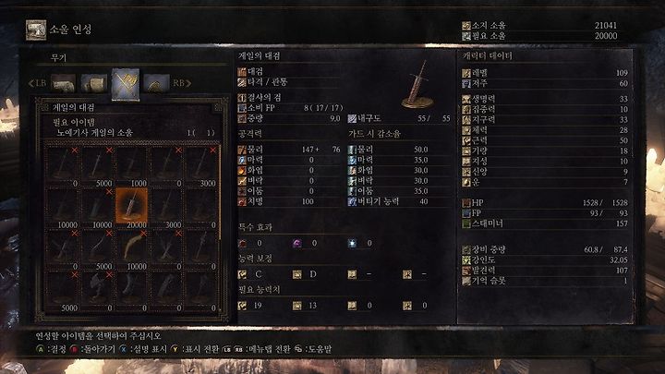Viewport: 665px width, 374px height.
Task: Open the first category tab beside LB
Action: click(x=63, y=83)
